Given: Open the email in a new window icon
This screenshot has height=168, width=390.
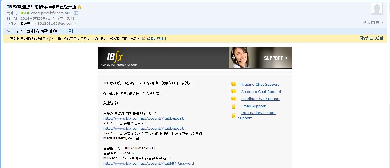Looking at the screenshot, I should 364,23.
